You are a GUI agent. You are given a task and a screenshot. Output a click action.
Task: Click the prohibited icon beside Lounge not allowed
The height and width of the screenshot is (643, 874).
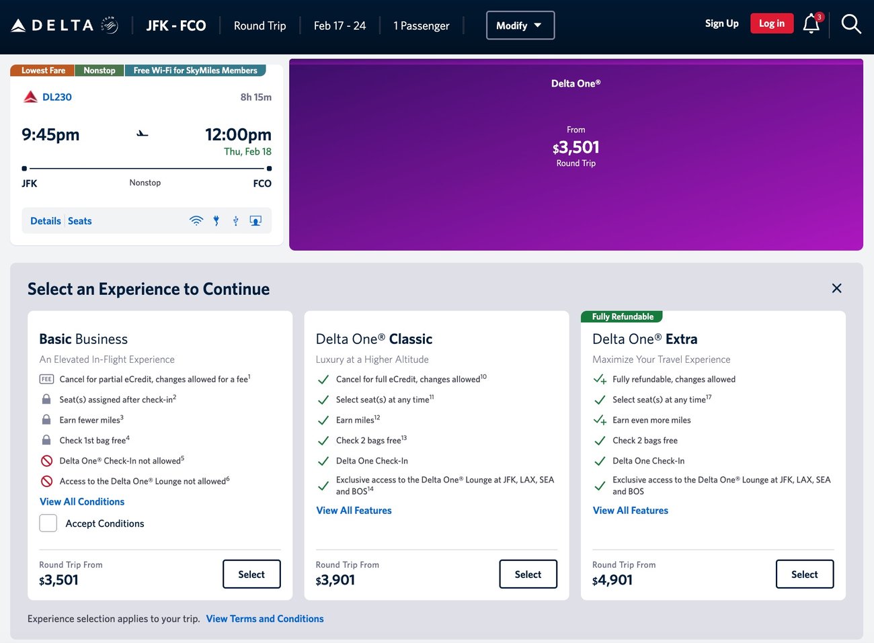(x=46, y=481)
